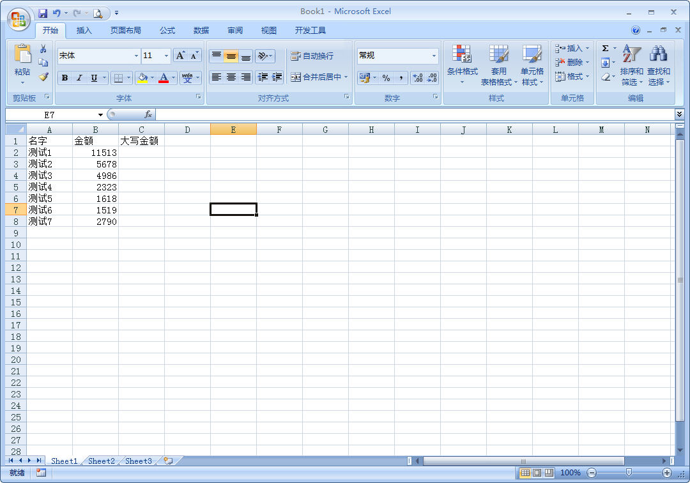Cut selection with scissors icon

click(43, 49)
